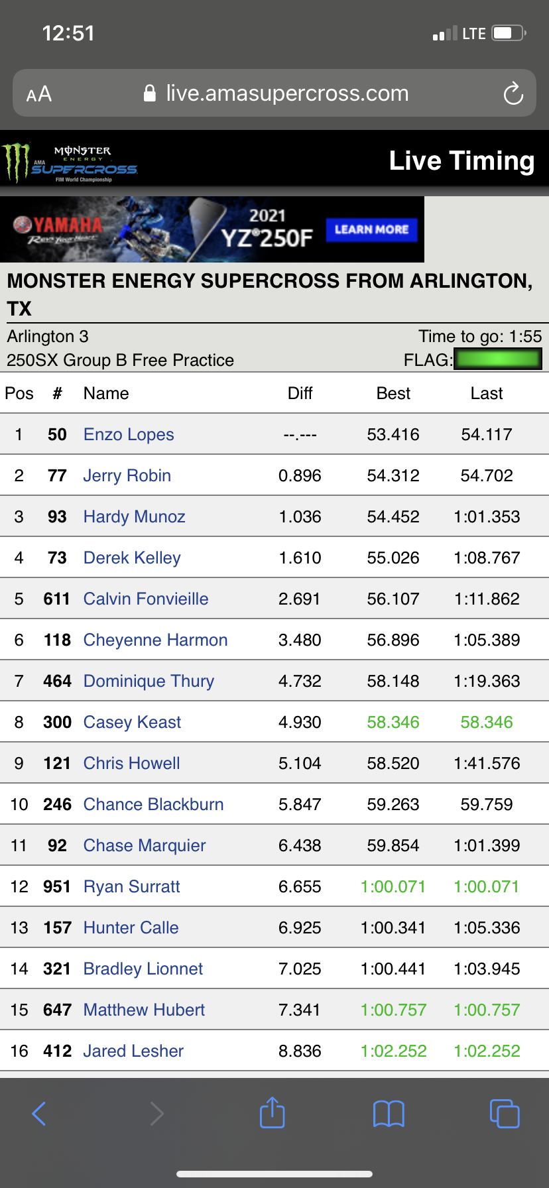The image size is (549, 1188).
Task: Open Chance Blackburn's rider page
Action: pyautogui.click(x=153, y=803)
